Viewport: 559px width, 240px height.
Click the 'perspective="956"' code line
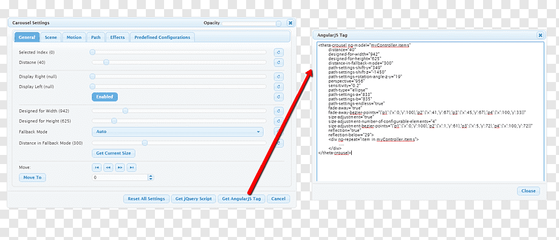point(346,81)
